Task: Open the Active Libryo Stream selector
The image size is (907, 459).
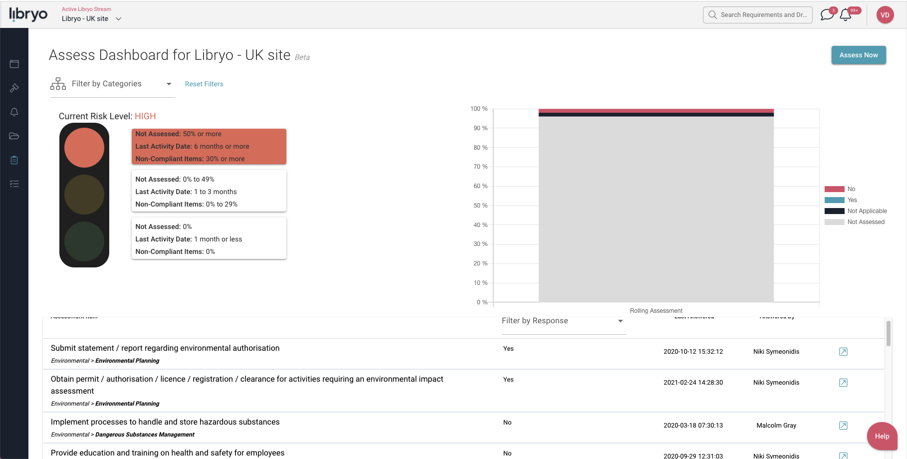Action: pos(92,18)
